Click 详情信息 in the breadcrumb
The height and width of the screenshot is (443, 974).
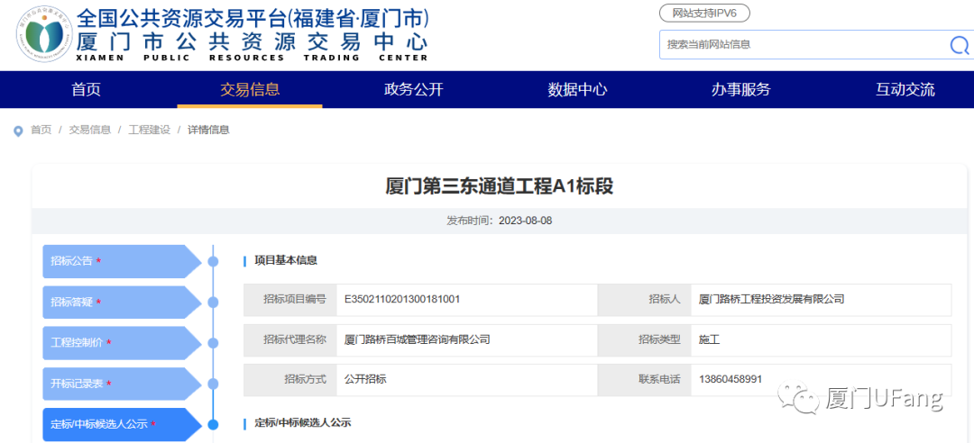(208, 130)
